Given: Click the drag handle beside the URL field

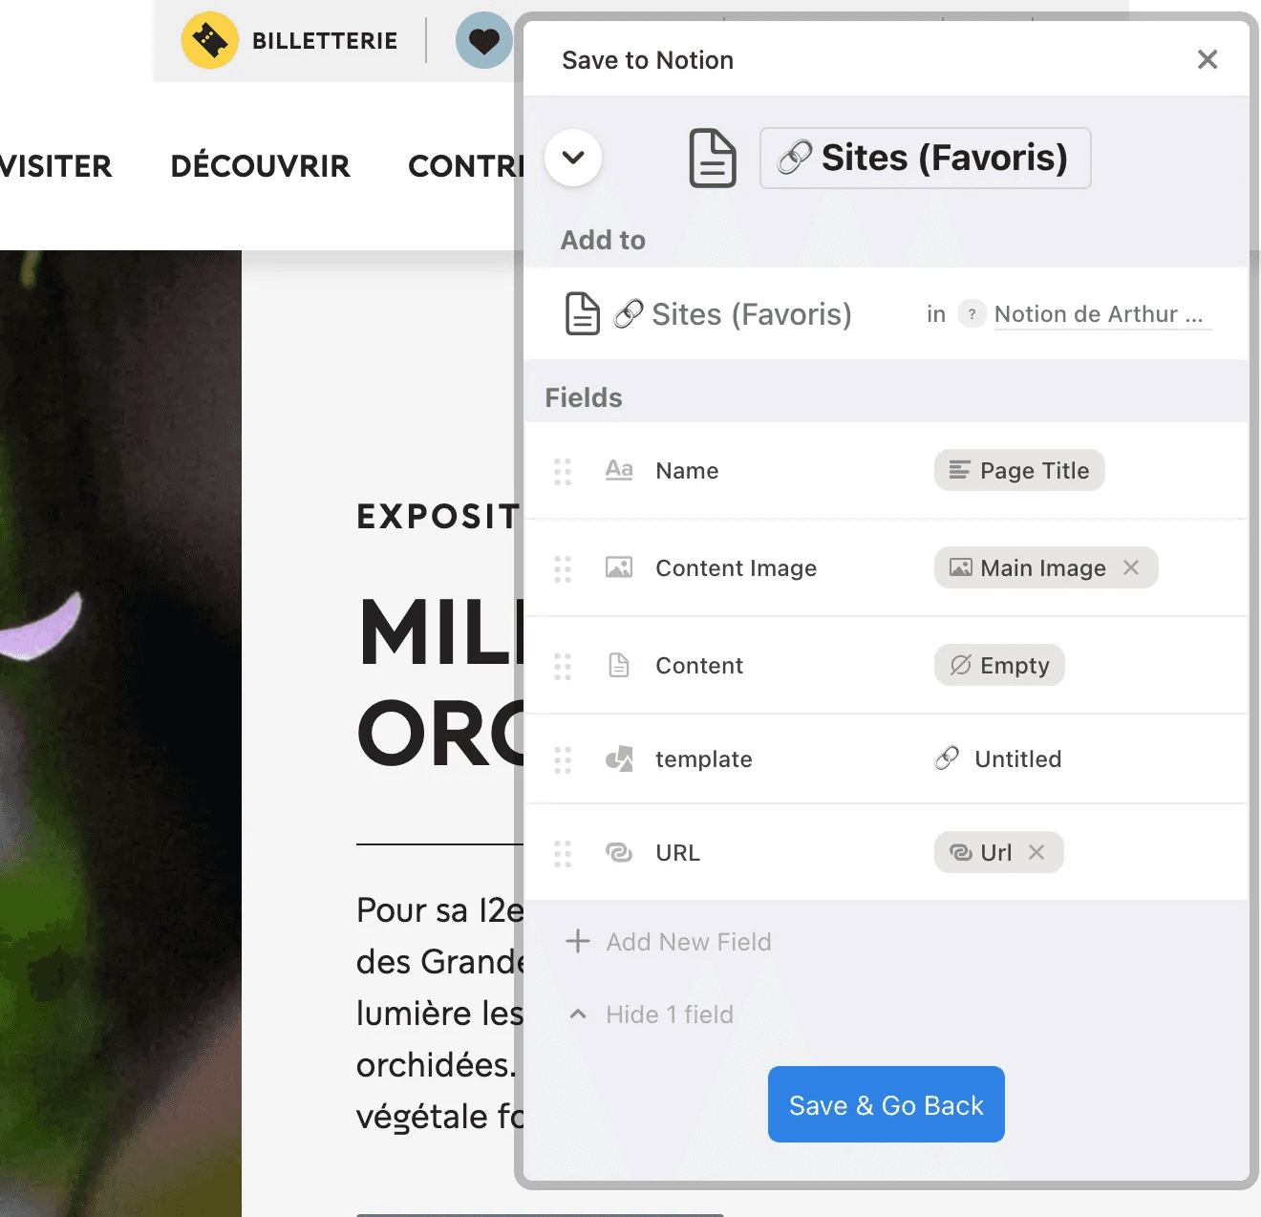Looking at the screenshot, I should pyautogui.click(x=563, y=853).
